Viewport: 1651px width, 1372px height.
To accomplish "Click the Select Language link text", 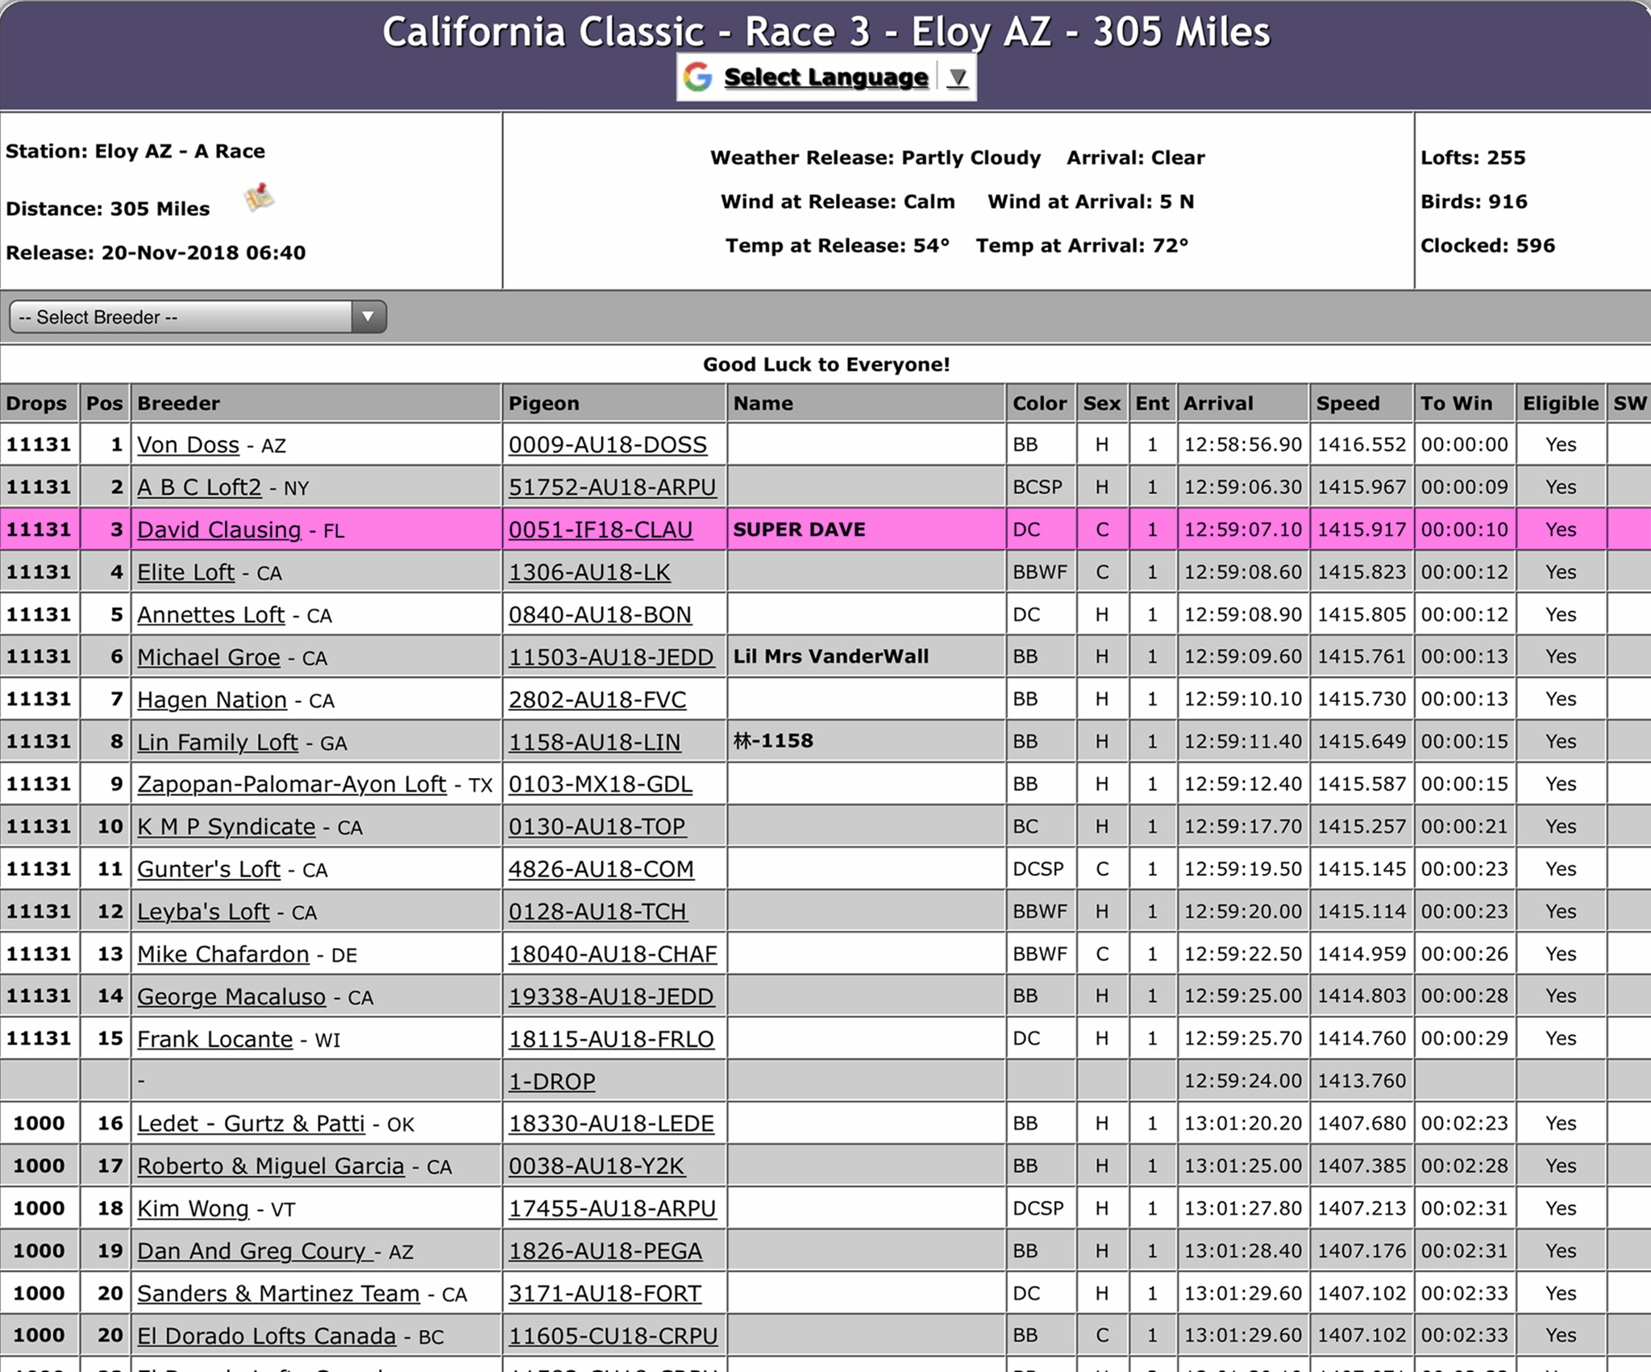I will click(x=825, y=77).
